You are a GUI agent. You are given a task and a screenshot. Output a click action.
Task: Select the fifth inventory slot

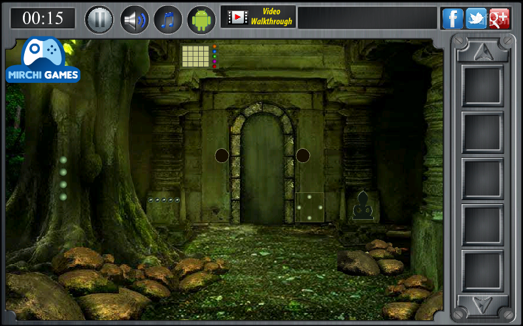[482, 271]
